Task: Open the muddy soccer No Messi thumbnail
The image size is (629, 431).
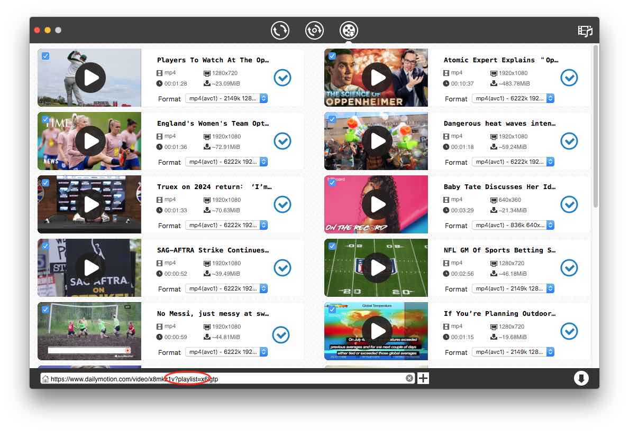Action: tap(89, 331)
